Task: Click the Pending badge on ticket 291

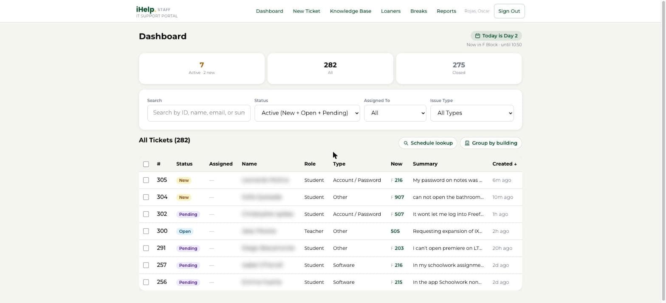Action: [188, 249]
